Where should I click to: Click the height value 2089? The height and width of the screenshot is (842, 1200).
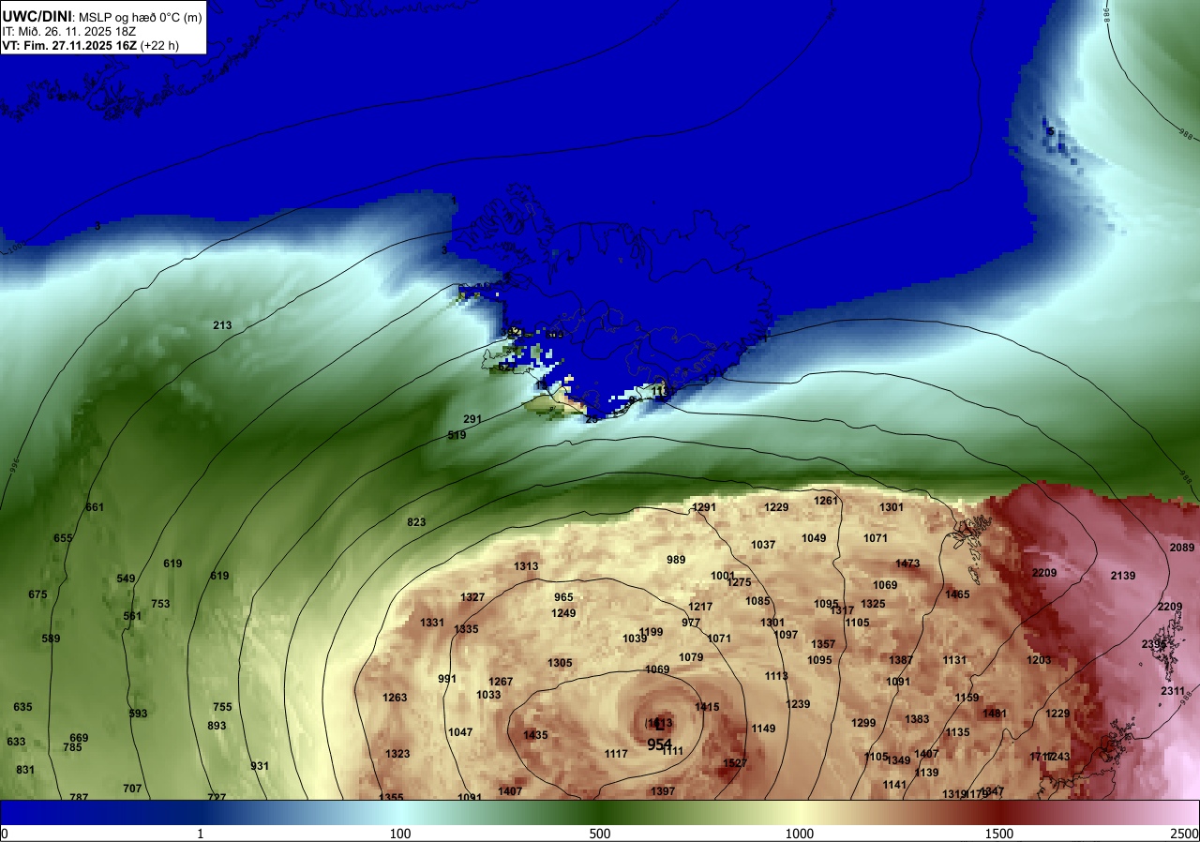click(1182, 548)
